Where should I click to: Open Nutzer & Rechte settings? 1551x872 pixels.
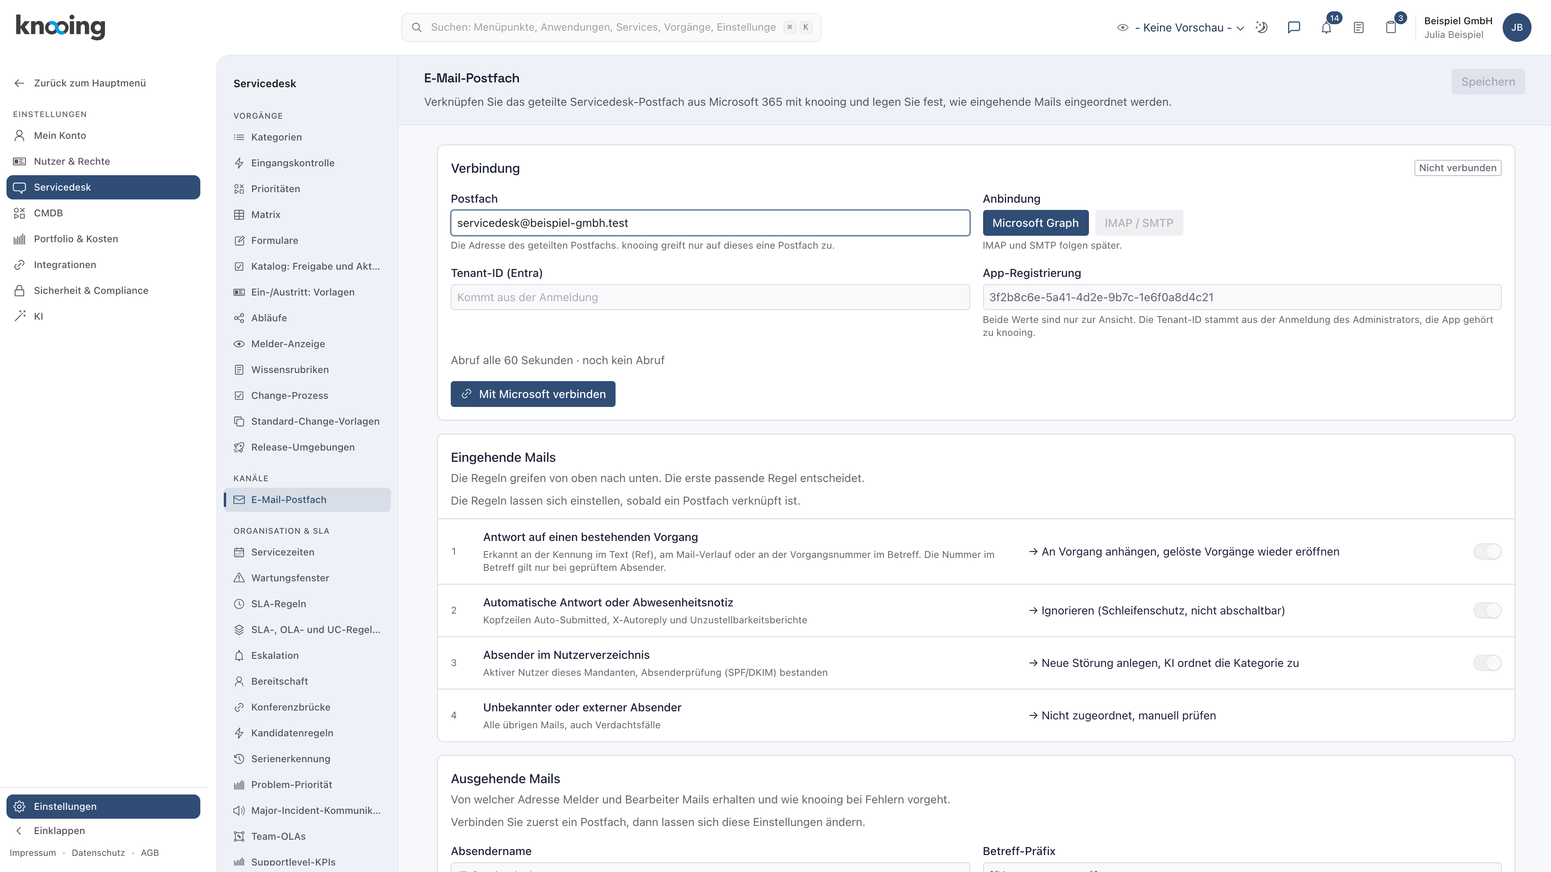(103, 161)
